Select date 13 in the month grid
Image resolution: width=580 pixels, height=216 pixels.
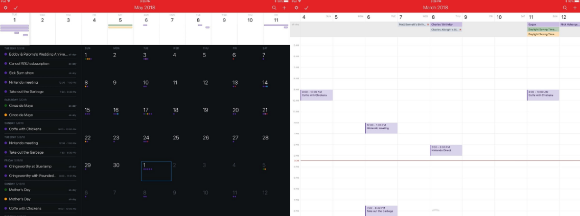235,83
